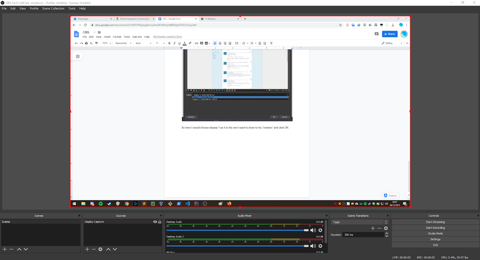
Task: Open transition properties gear icon
Action: 386,228
